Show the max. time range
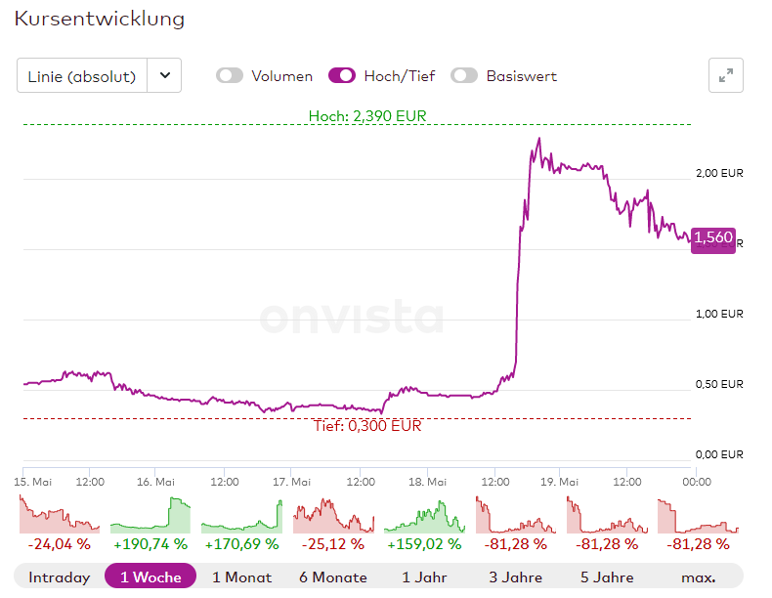 coord(698,577)
